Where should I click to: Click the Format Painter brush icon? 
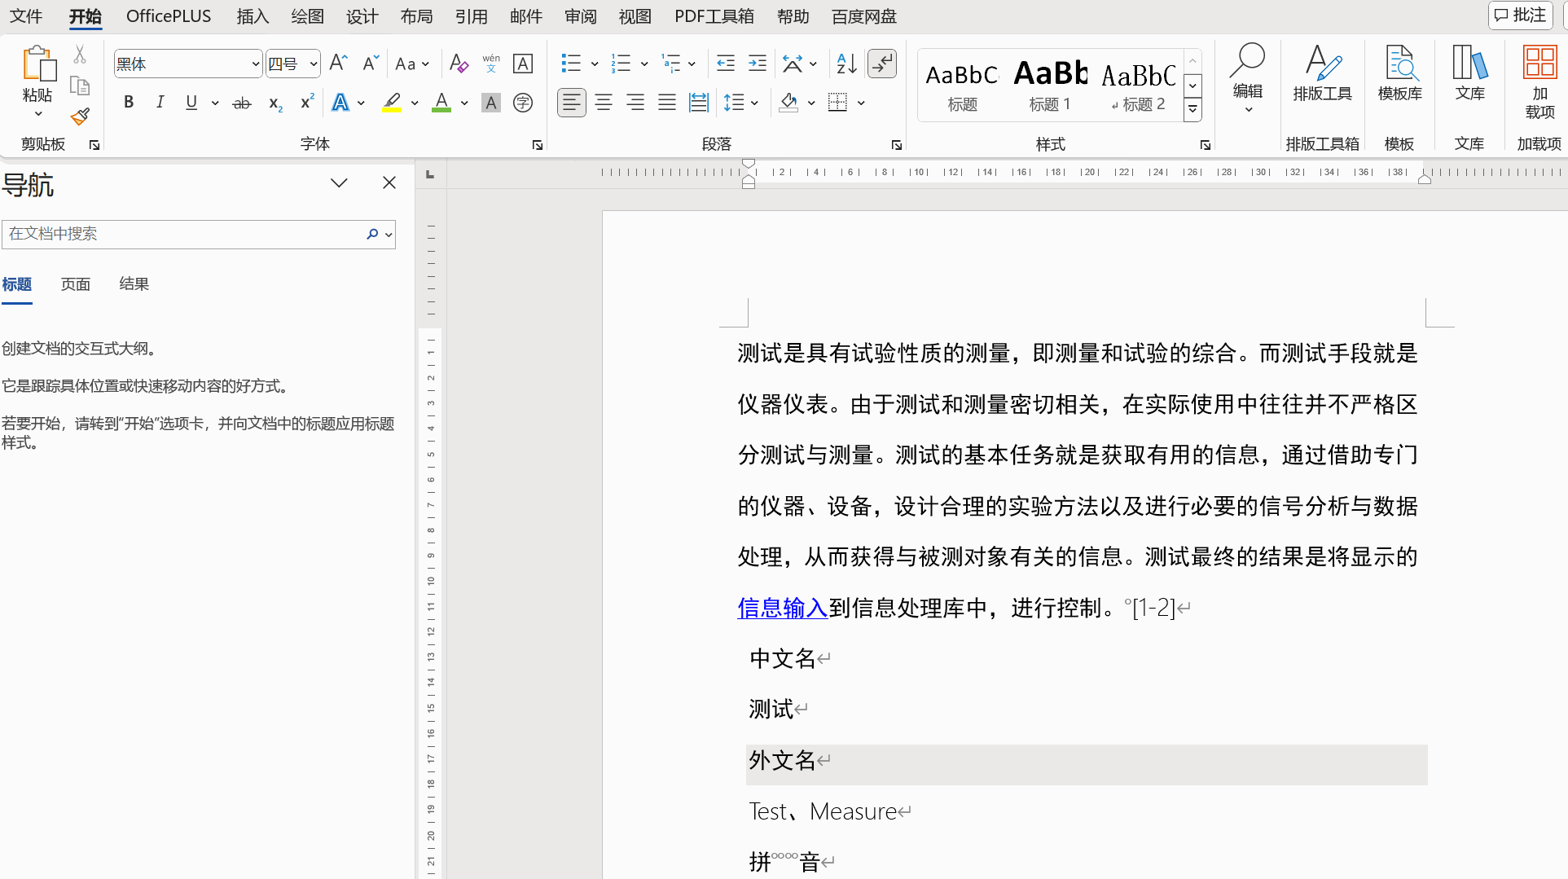80,117
